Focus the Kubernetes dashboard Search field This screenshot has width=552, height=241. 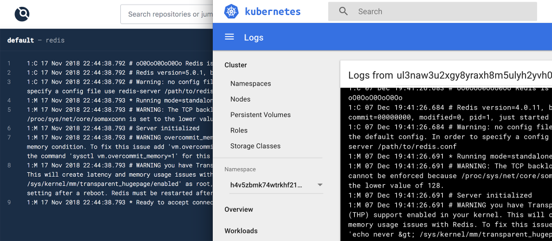point(432,11)
